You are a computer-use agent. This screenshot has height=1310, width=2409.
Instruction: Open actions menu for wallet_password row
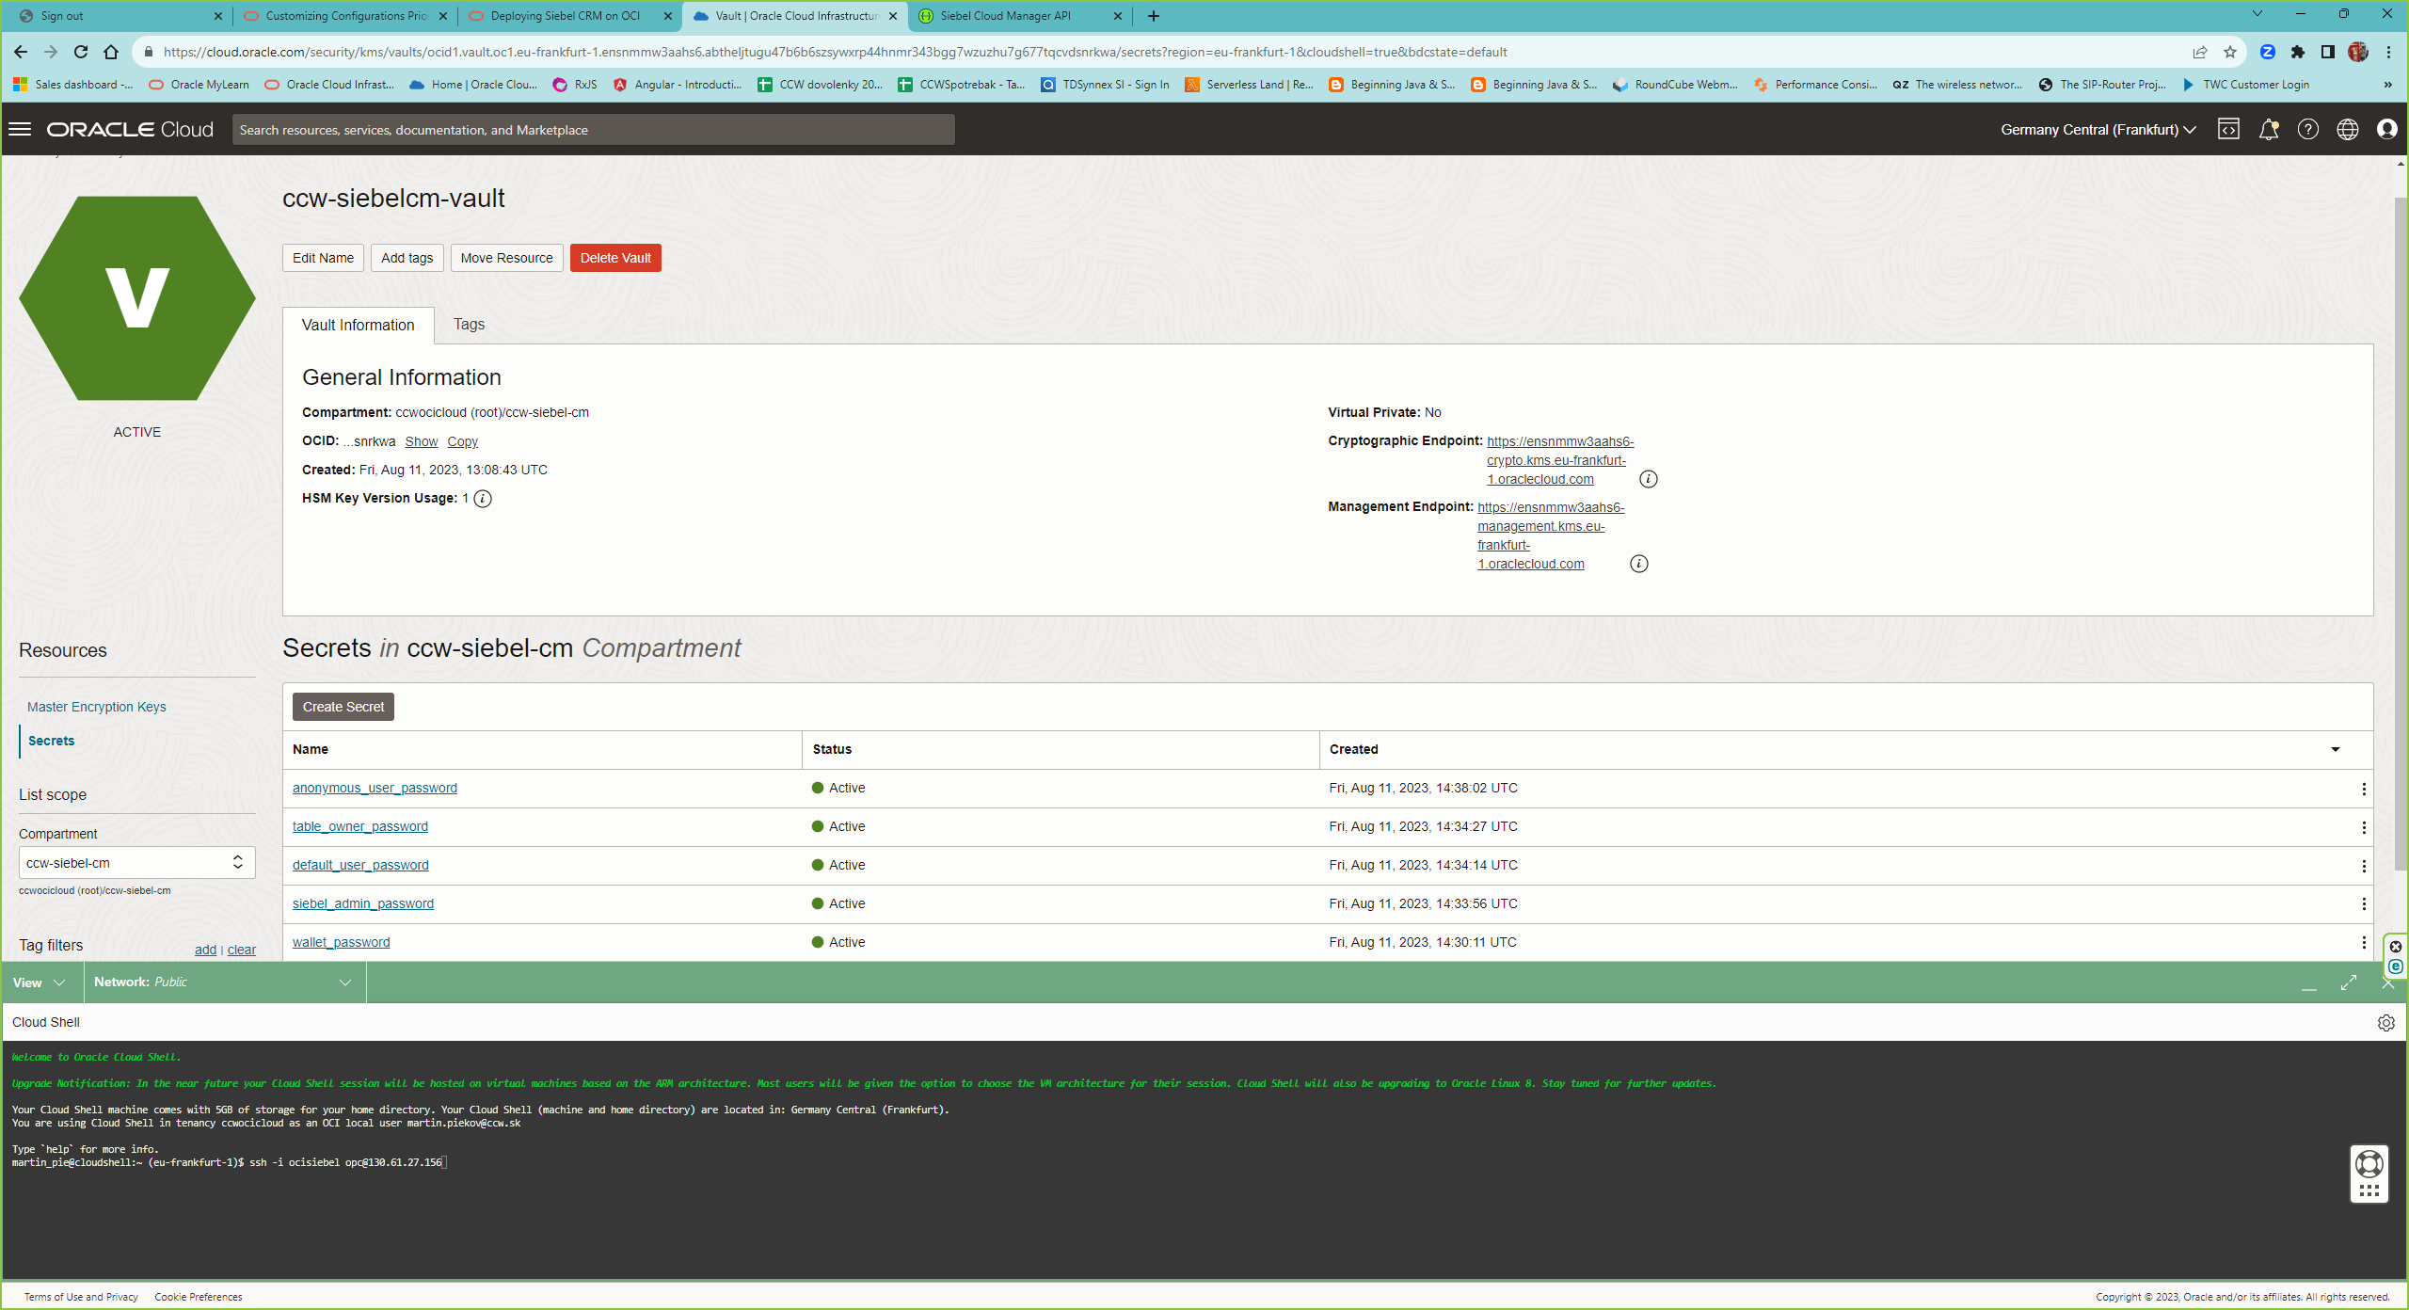point(2363,943)
